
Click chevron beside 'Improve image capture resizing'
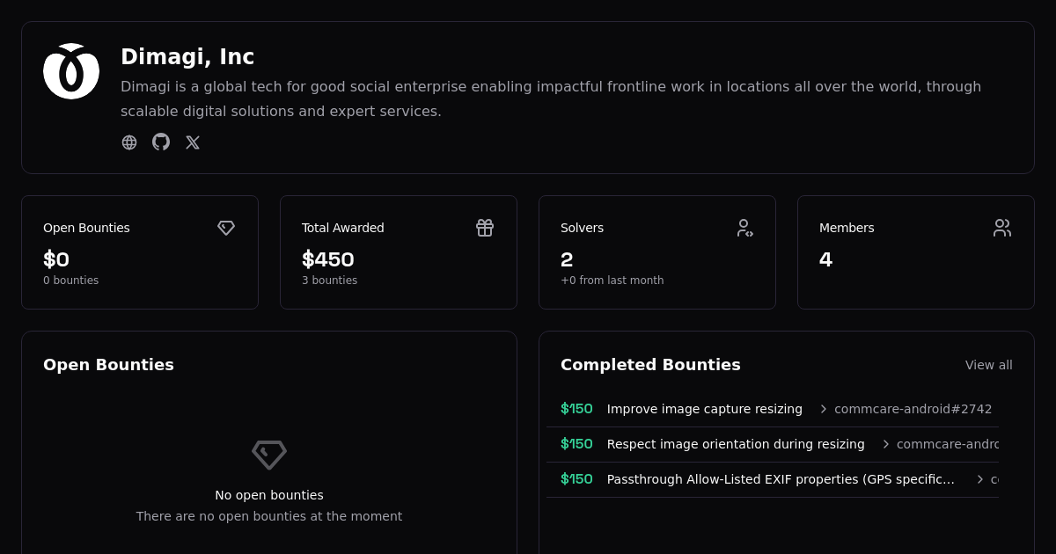click(x=824, y=409)
